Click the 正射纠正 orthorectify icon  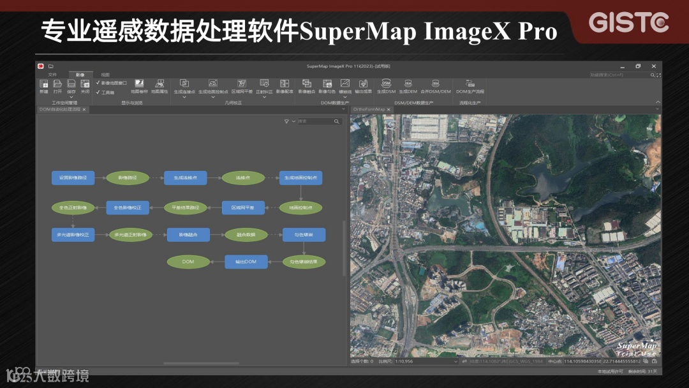coord(264,83)
